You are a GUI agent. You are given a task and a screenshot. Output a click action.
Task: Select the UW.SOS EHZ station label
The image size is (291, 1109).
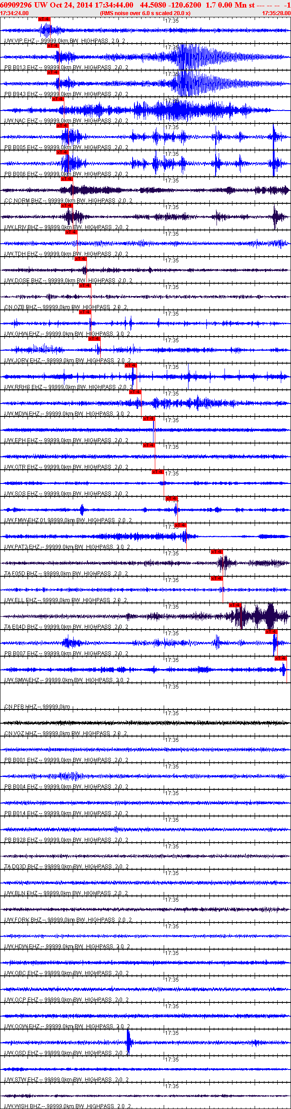point(66,494)
